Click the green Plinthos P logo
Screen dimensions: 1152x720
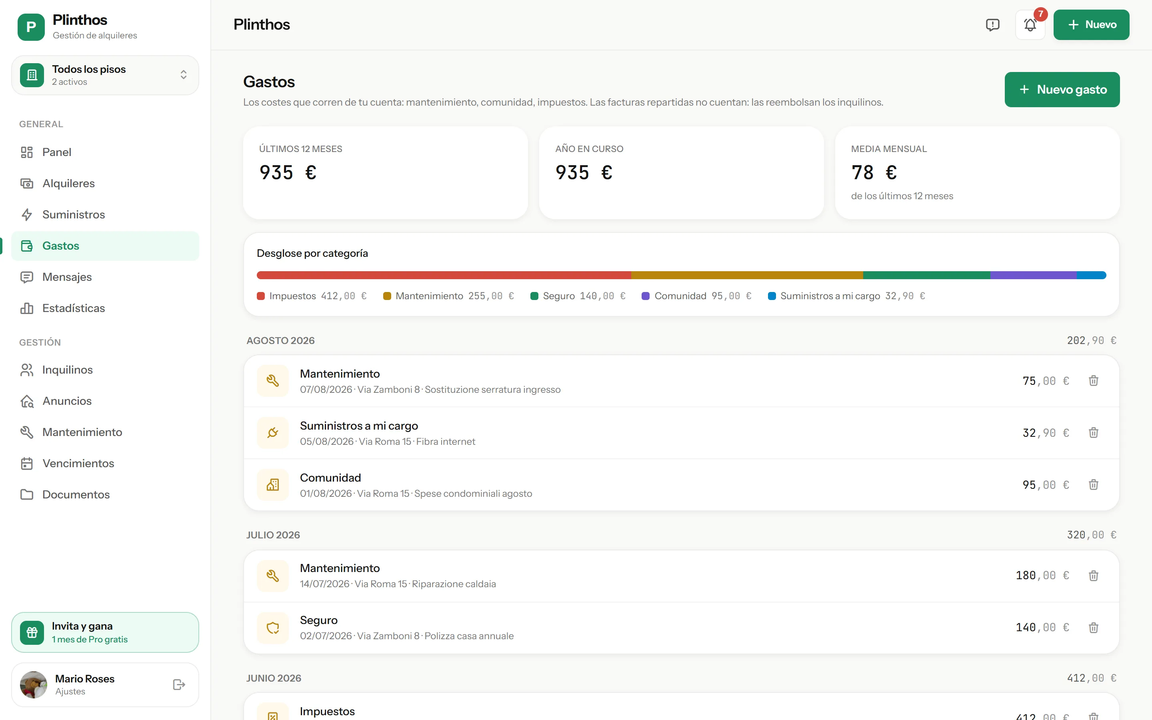pyautogui.click(x=31, y=27)
